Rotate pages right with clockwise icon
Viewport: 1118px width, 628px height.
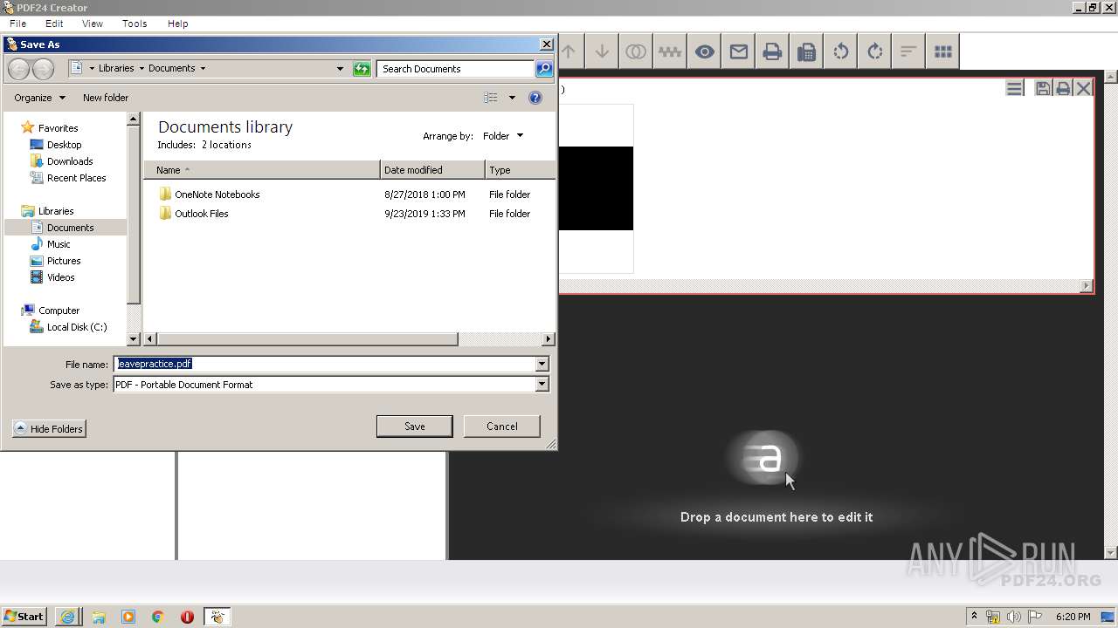874,51
